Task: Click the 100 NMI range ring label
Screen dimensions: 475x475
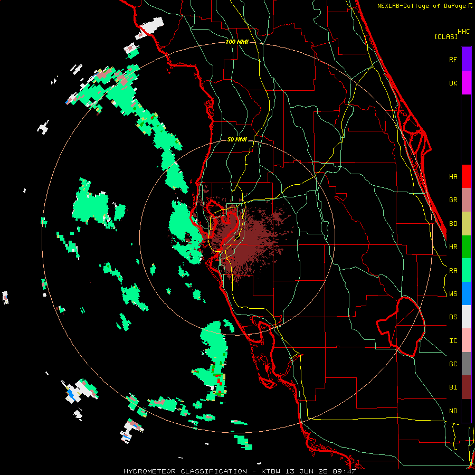Action: pyautogui.click(x=237, y=42)
